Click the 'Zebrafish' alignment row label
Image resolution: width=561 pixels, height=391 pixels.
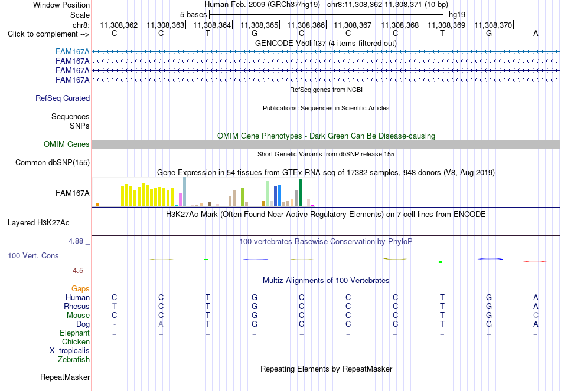point(73,360)
